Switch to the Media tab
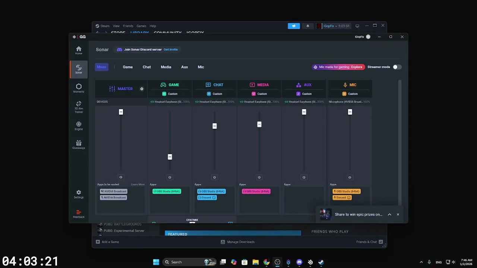This screenshot has width=477, height=268. (166, 67)
